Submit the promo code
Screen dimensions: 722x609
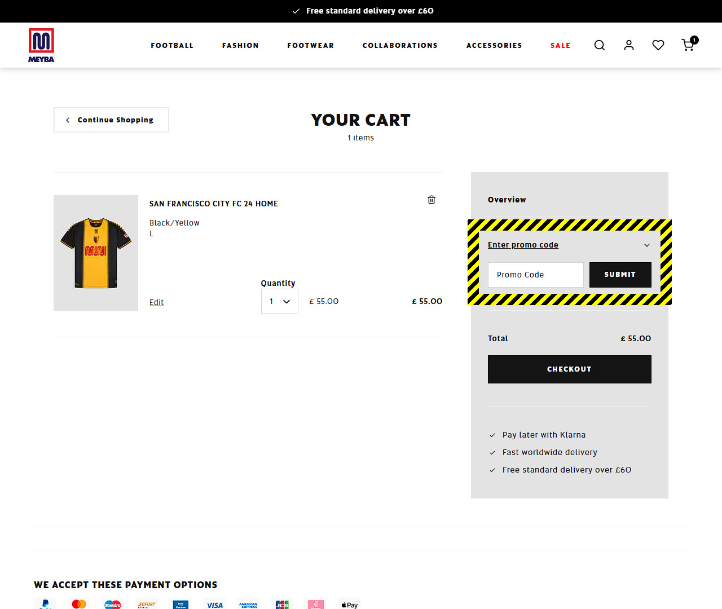[620, 275]
